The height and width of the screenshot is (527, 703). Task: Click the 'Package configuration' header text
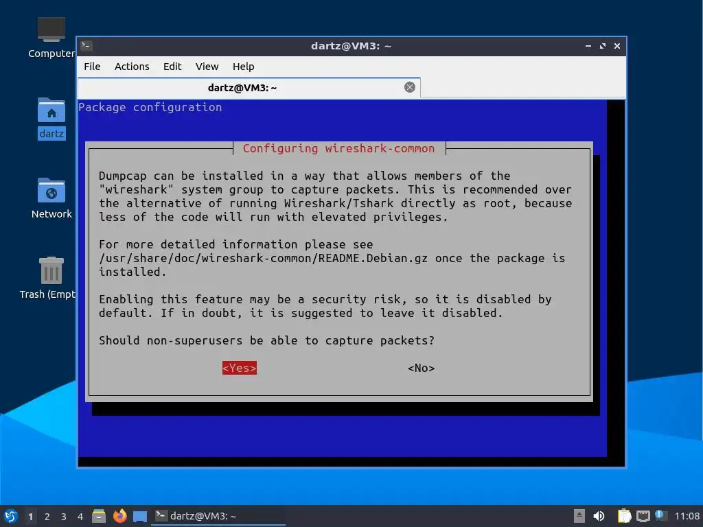coord(150,107)
